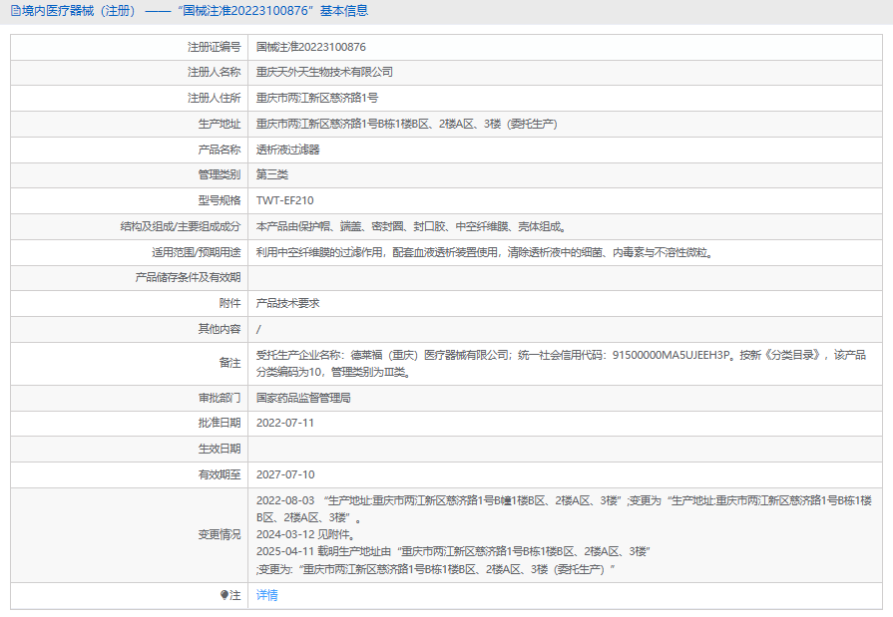Click the document icon in the page header
The height and width of the screenshot is (617, 893).
[x=15, y=11]
